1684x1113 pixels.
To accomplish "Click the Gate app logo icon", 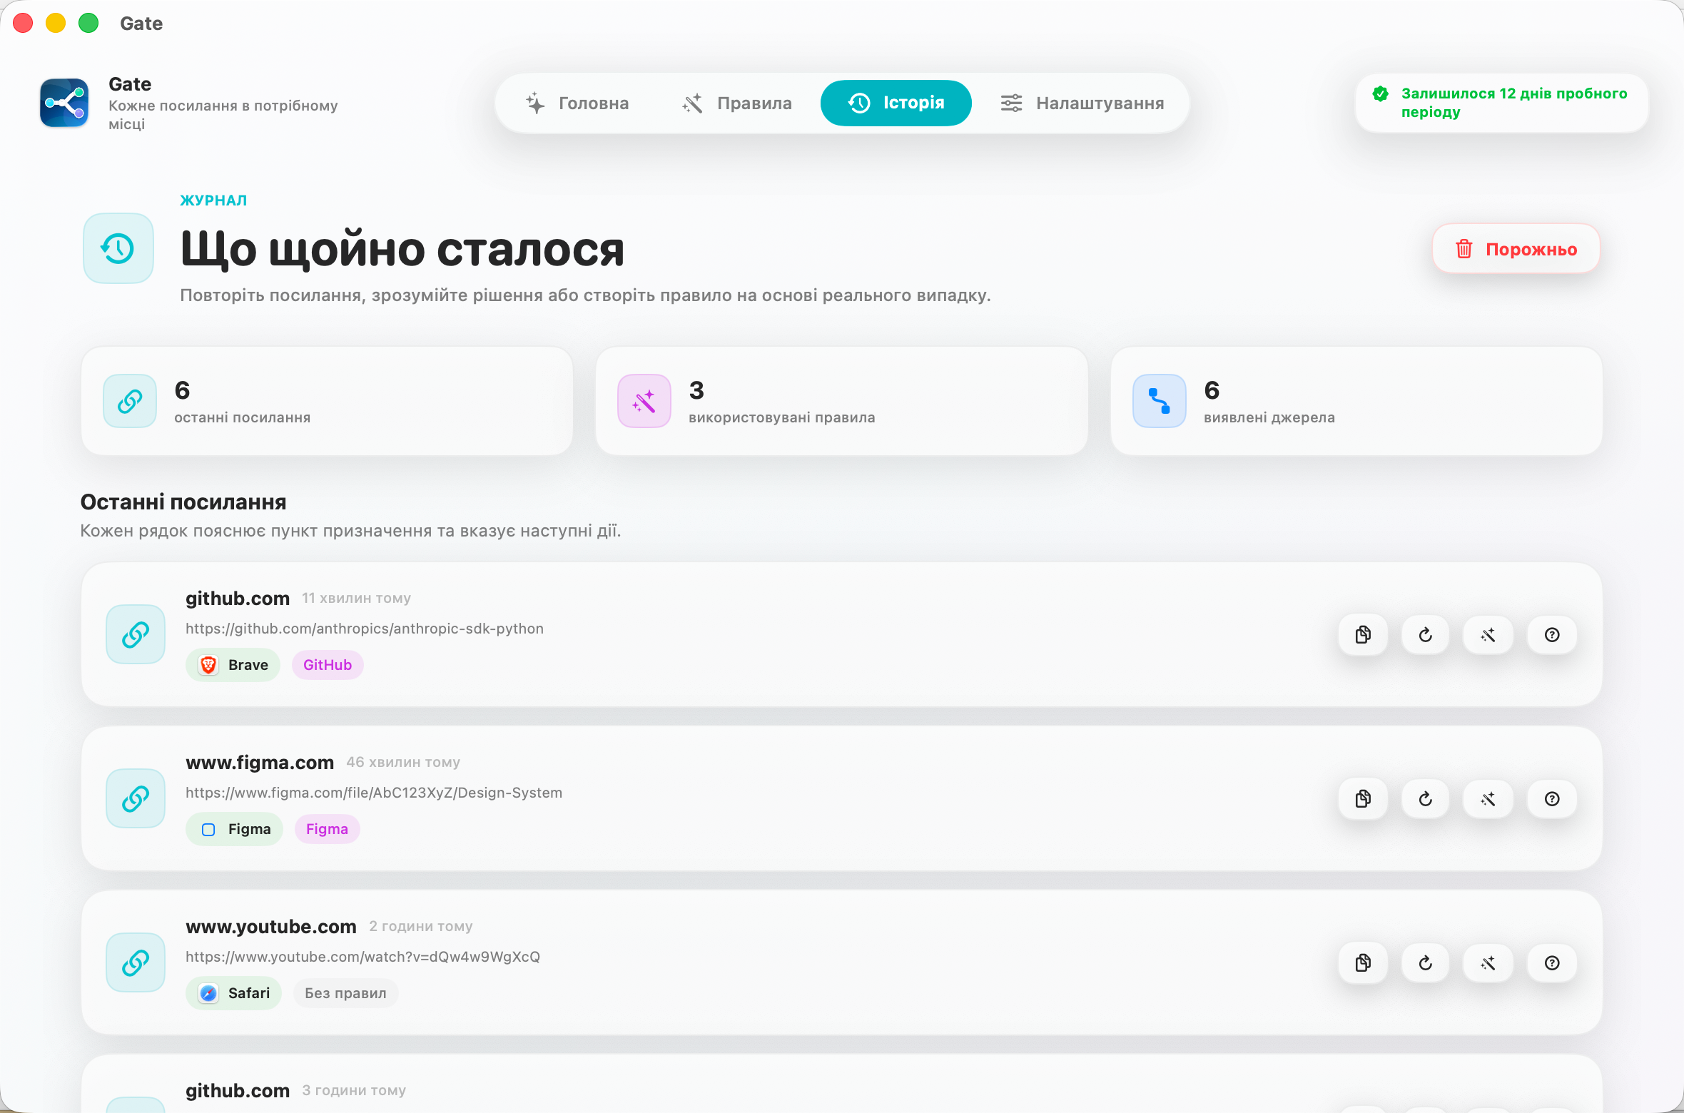I will [64, 103].
